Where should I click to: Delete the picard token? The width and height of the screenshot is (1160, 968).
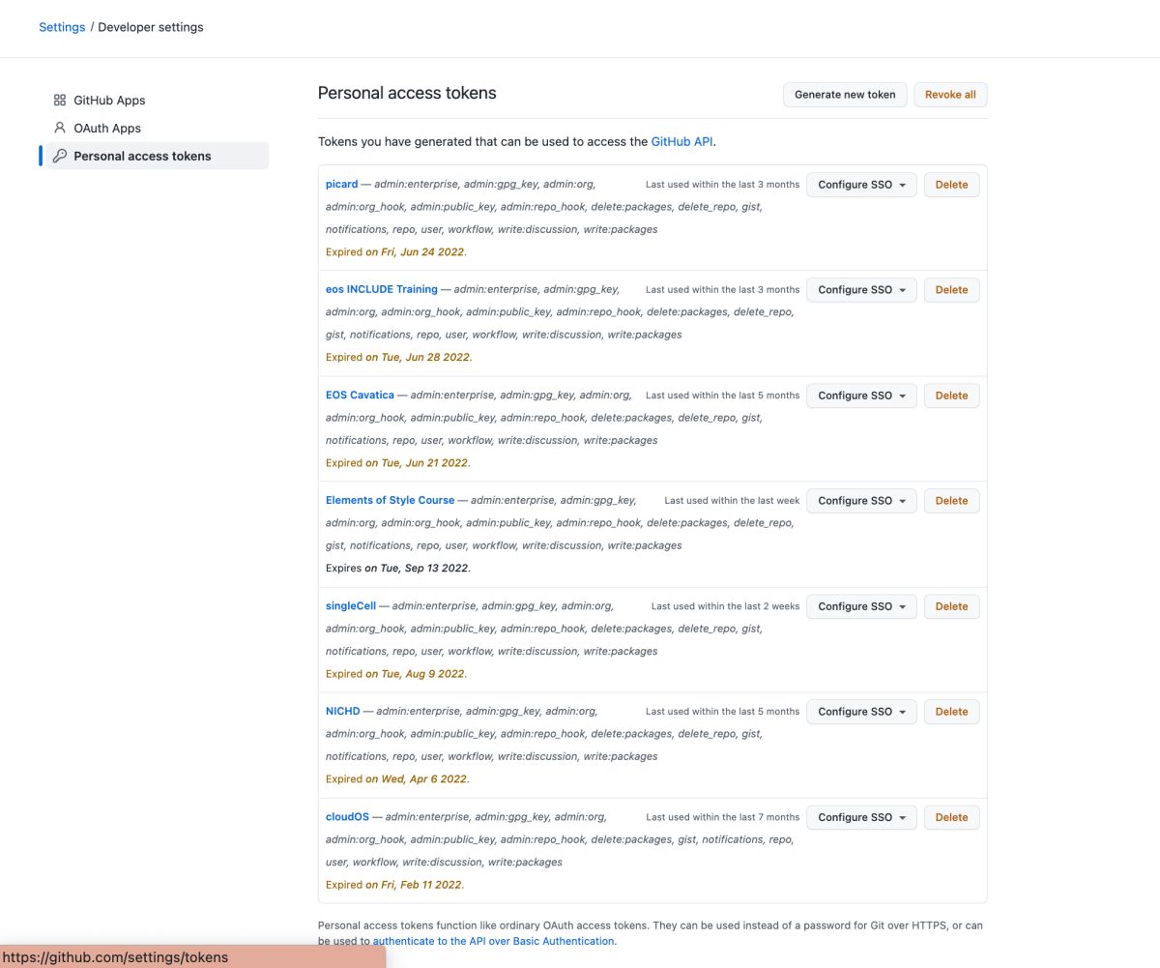[x=951, y=185]
